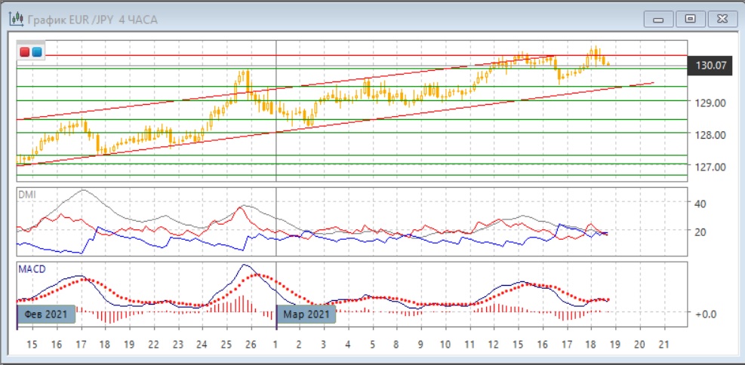The height and width of the screenshot is (365, 745).
Task: Maximize the EUR/JPY chart window
Action: point(690,19)
